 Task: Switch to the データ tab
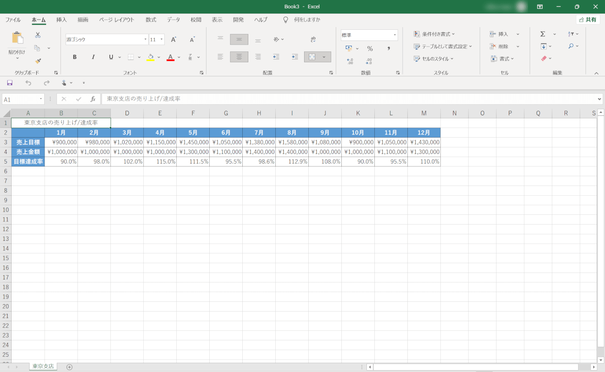pos(173,20)
